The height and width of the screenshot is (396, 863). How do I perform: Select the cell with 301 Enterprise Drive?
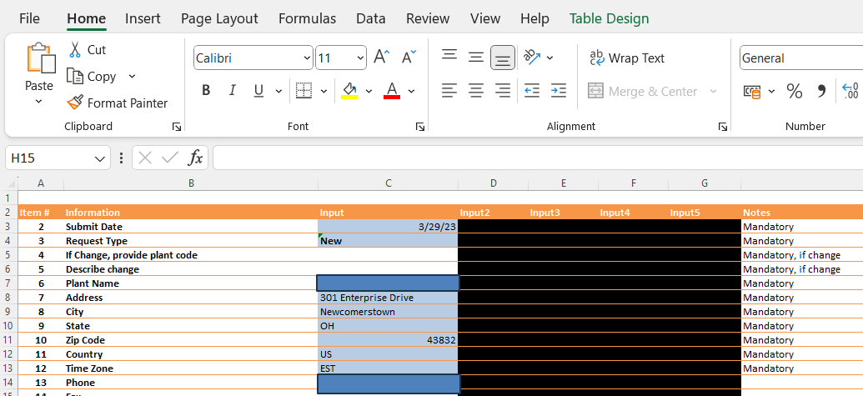point(388,298)
